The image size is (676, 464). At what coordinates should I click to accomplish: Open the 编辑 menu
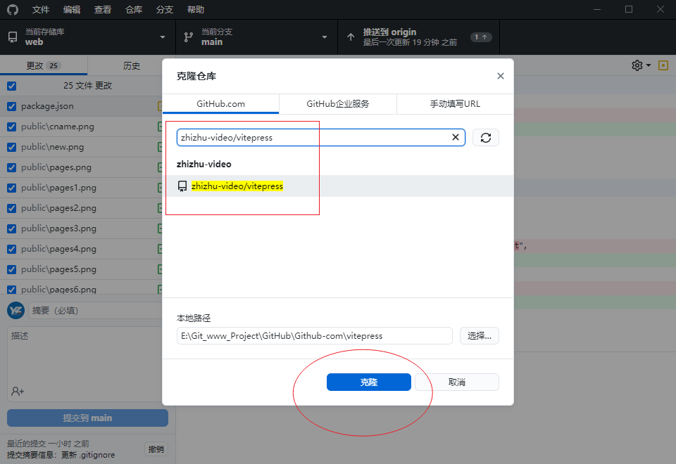[72, 9]
